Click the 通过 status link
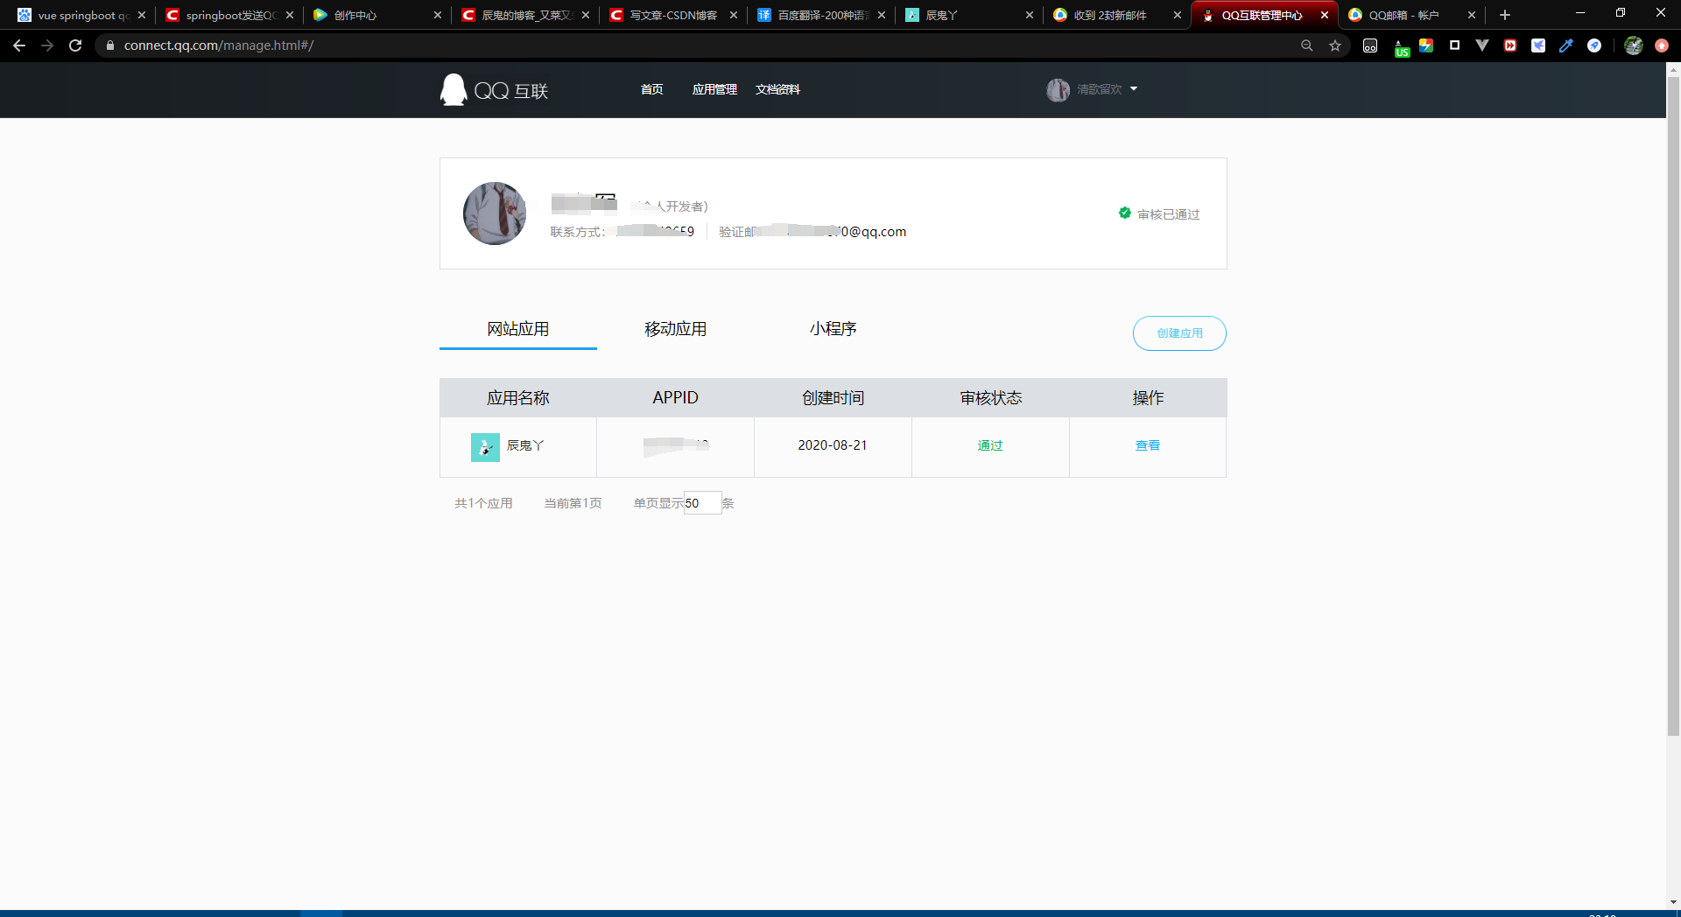The height and width of the screenshot is (917, 1681). (x=989, y=445)
